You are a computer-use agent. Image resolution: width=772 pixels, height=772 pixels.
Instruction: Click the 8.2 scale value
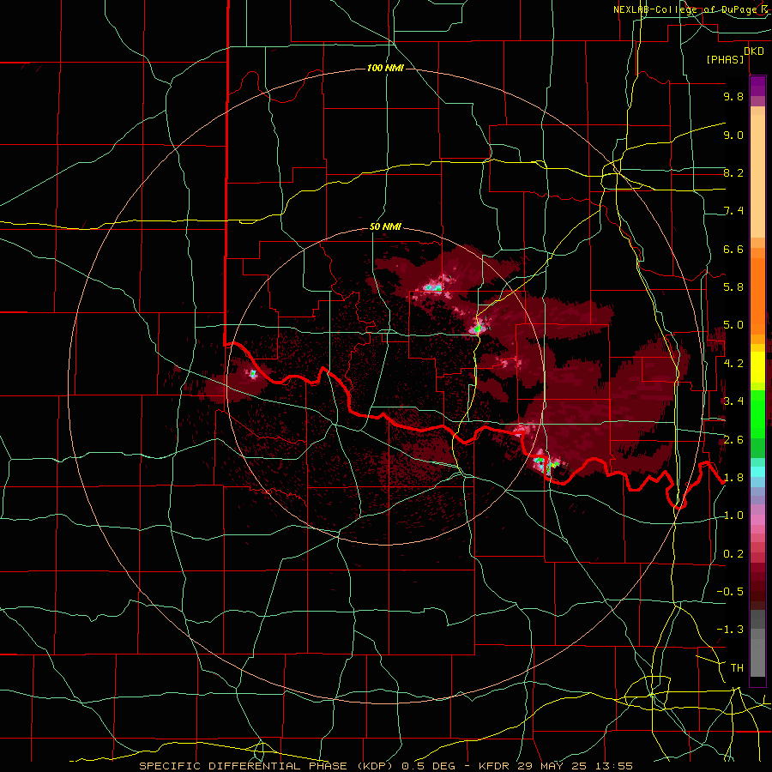pos(733,172)
